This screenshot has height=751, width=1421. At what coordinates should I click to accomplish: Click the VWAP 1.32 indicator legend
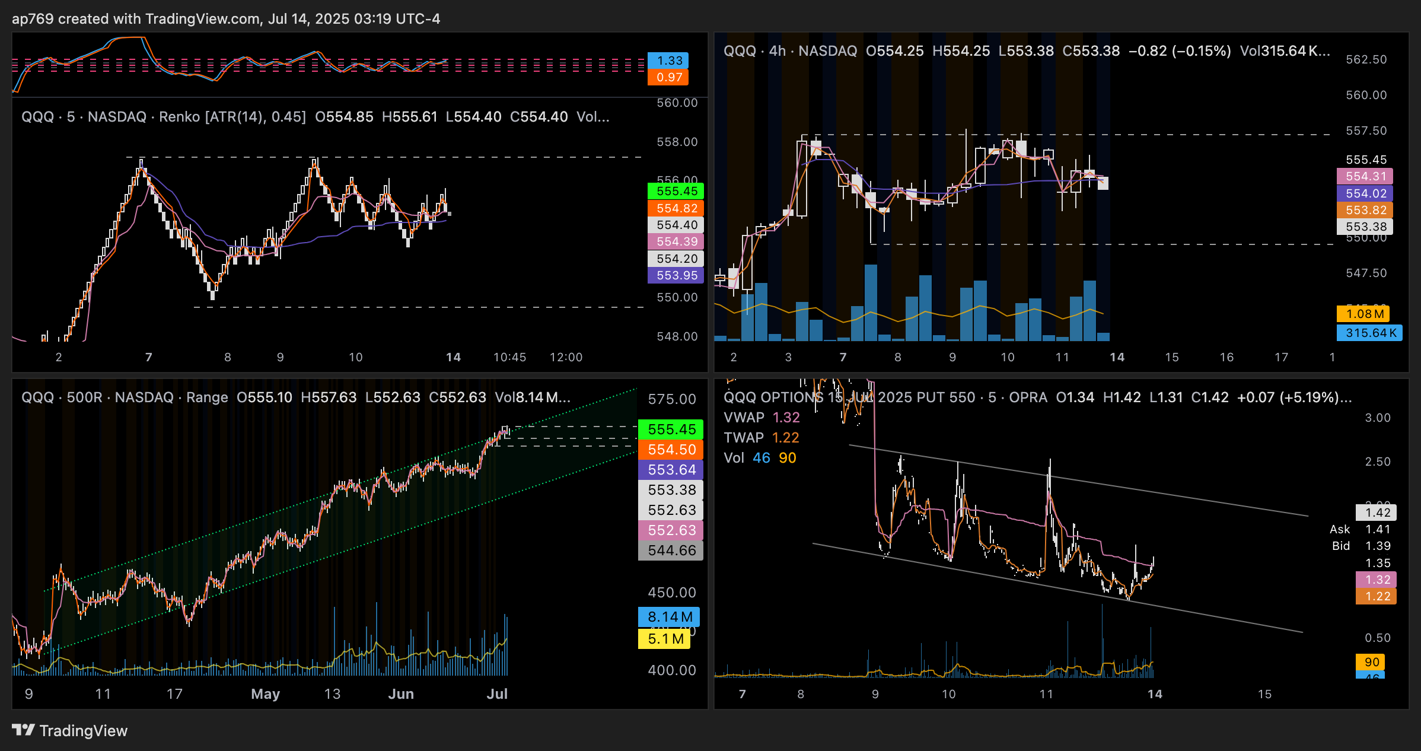(762, 418)
